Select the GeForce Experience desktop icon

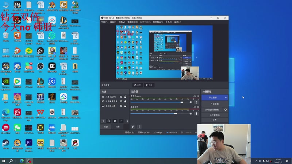click(5, 84)
